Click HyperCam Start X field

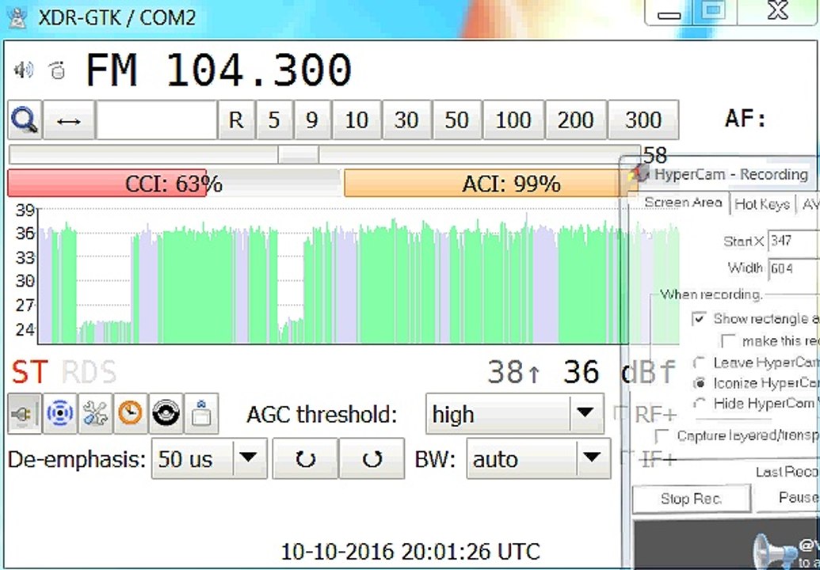coord(793,241)
